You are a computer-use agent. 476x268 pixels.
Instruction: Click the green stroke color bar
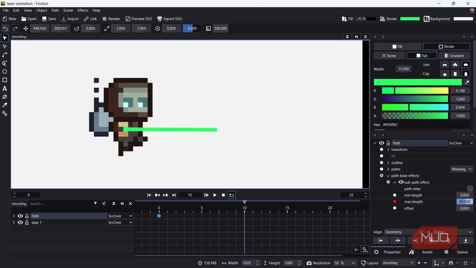417,82
